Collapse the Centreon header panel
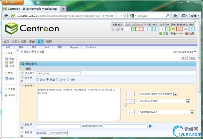The height and width of the screenshot is (139, 203). [x=195, y=21]
